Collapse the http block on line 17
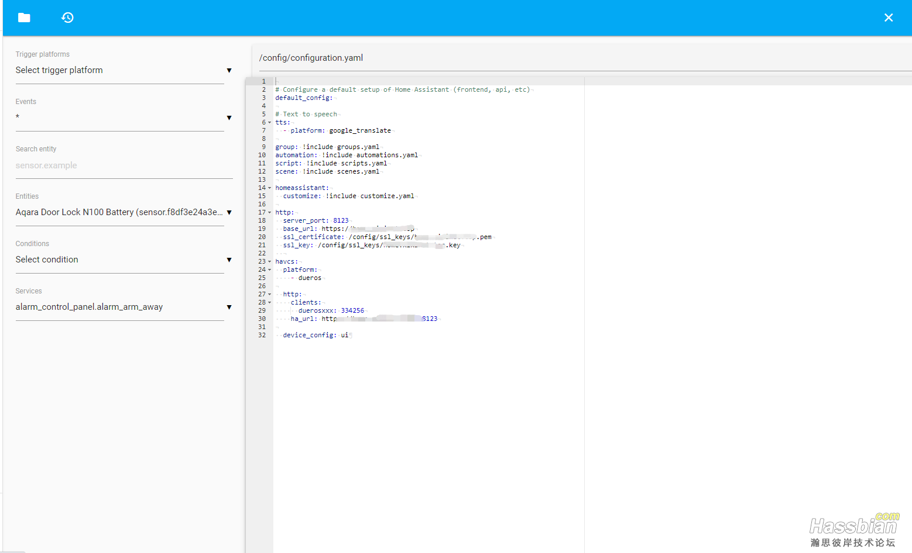Viewport: 912px width, 553px height. coord(270,213)
